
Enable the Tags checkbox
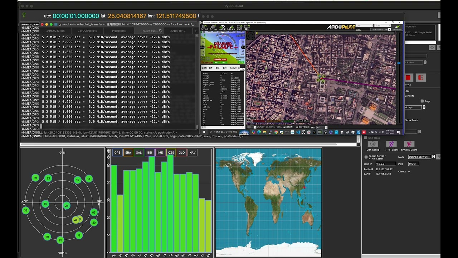coord(422,101)
